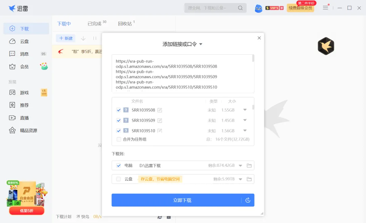Expand options for SRR1039510 row
366x223 pixels.
(x=245, y=131)
